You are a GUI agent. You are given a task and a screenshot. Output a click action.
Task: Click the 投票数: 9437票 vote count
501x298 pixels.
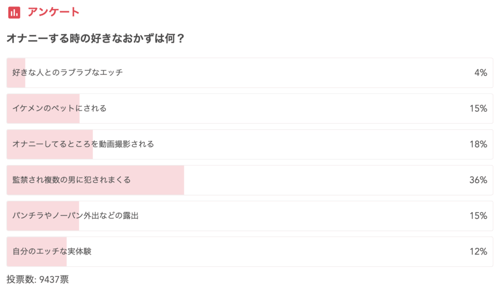[x=38, y=280]
